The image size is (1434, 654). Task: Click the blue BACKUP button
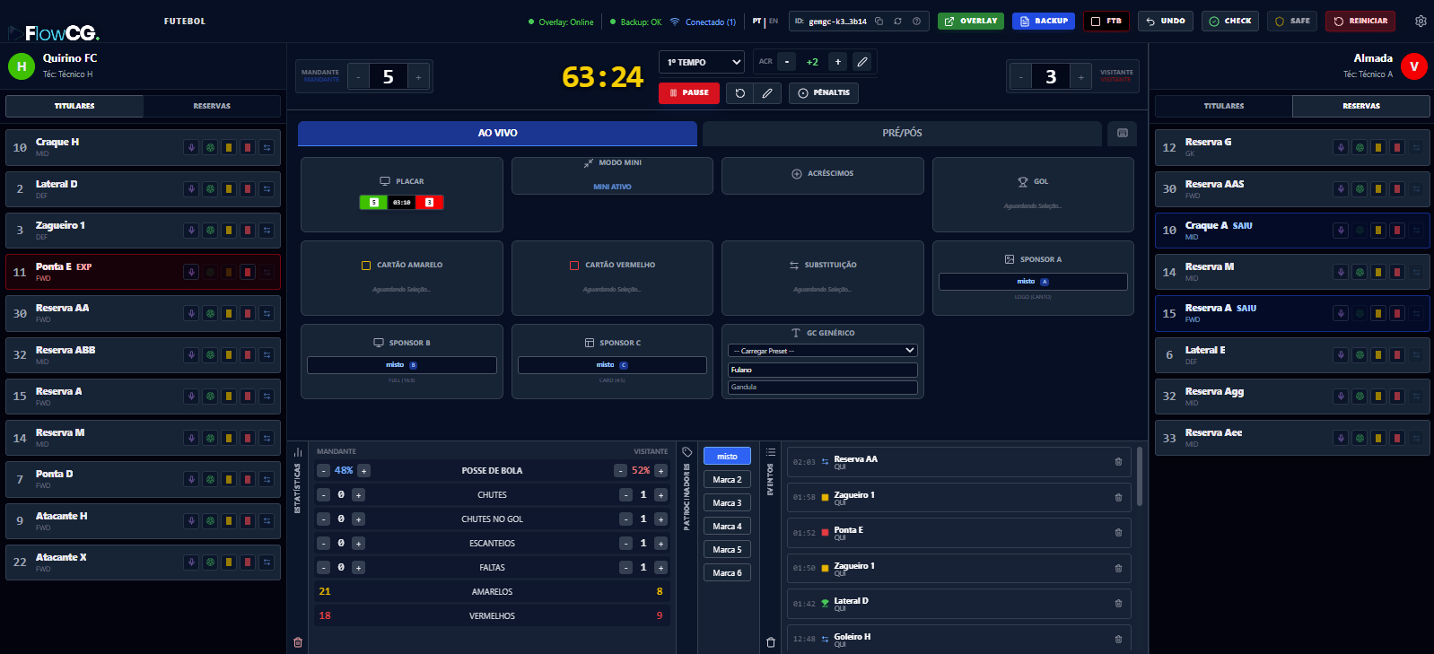coord(1044,21)
